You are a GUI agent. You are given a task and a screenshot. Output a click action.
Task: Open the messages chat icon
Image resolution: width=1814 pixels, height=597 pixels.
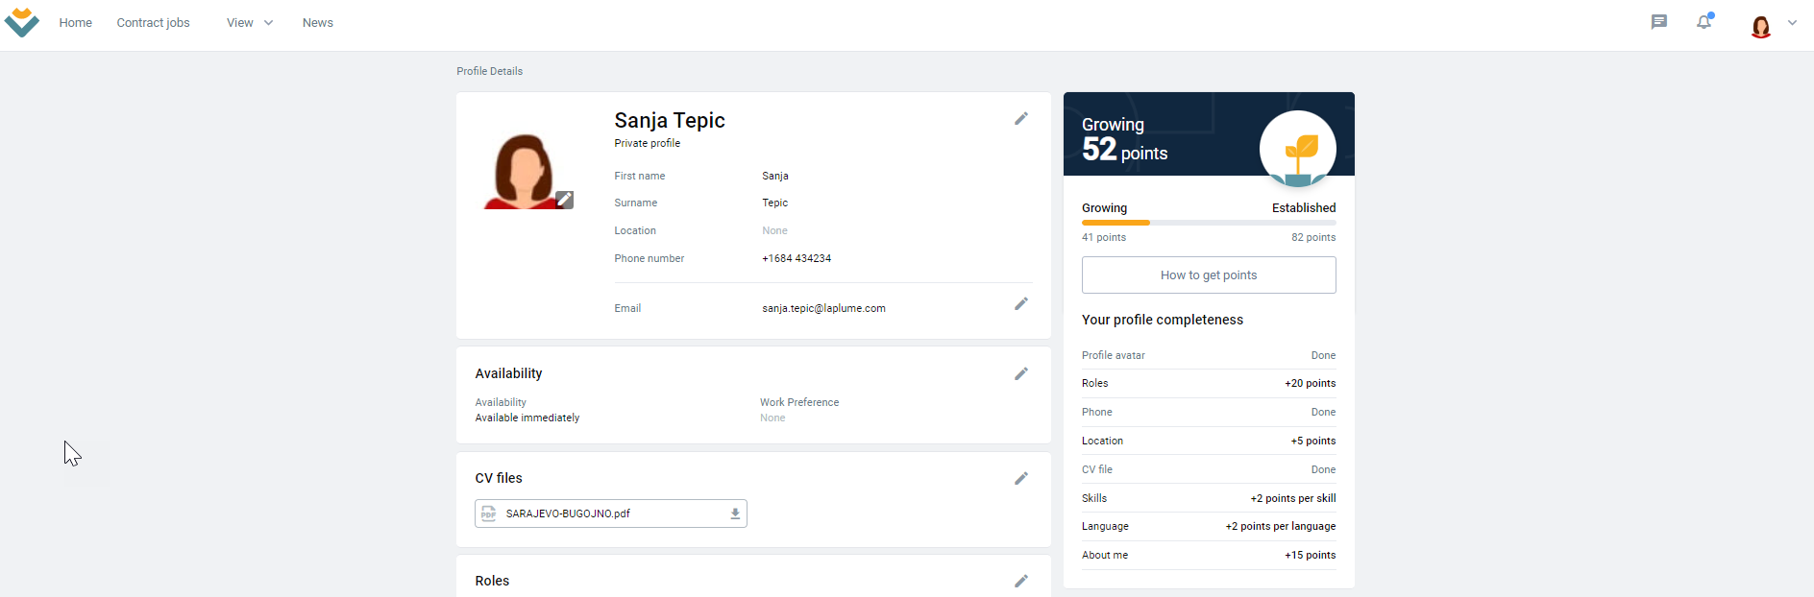click(x=1659, y=22)
